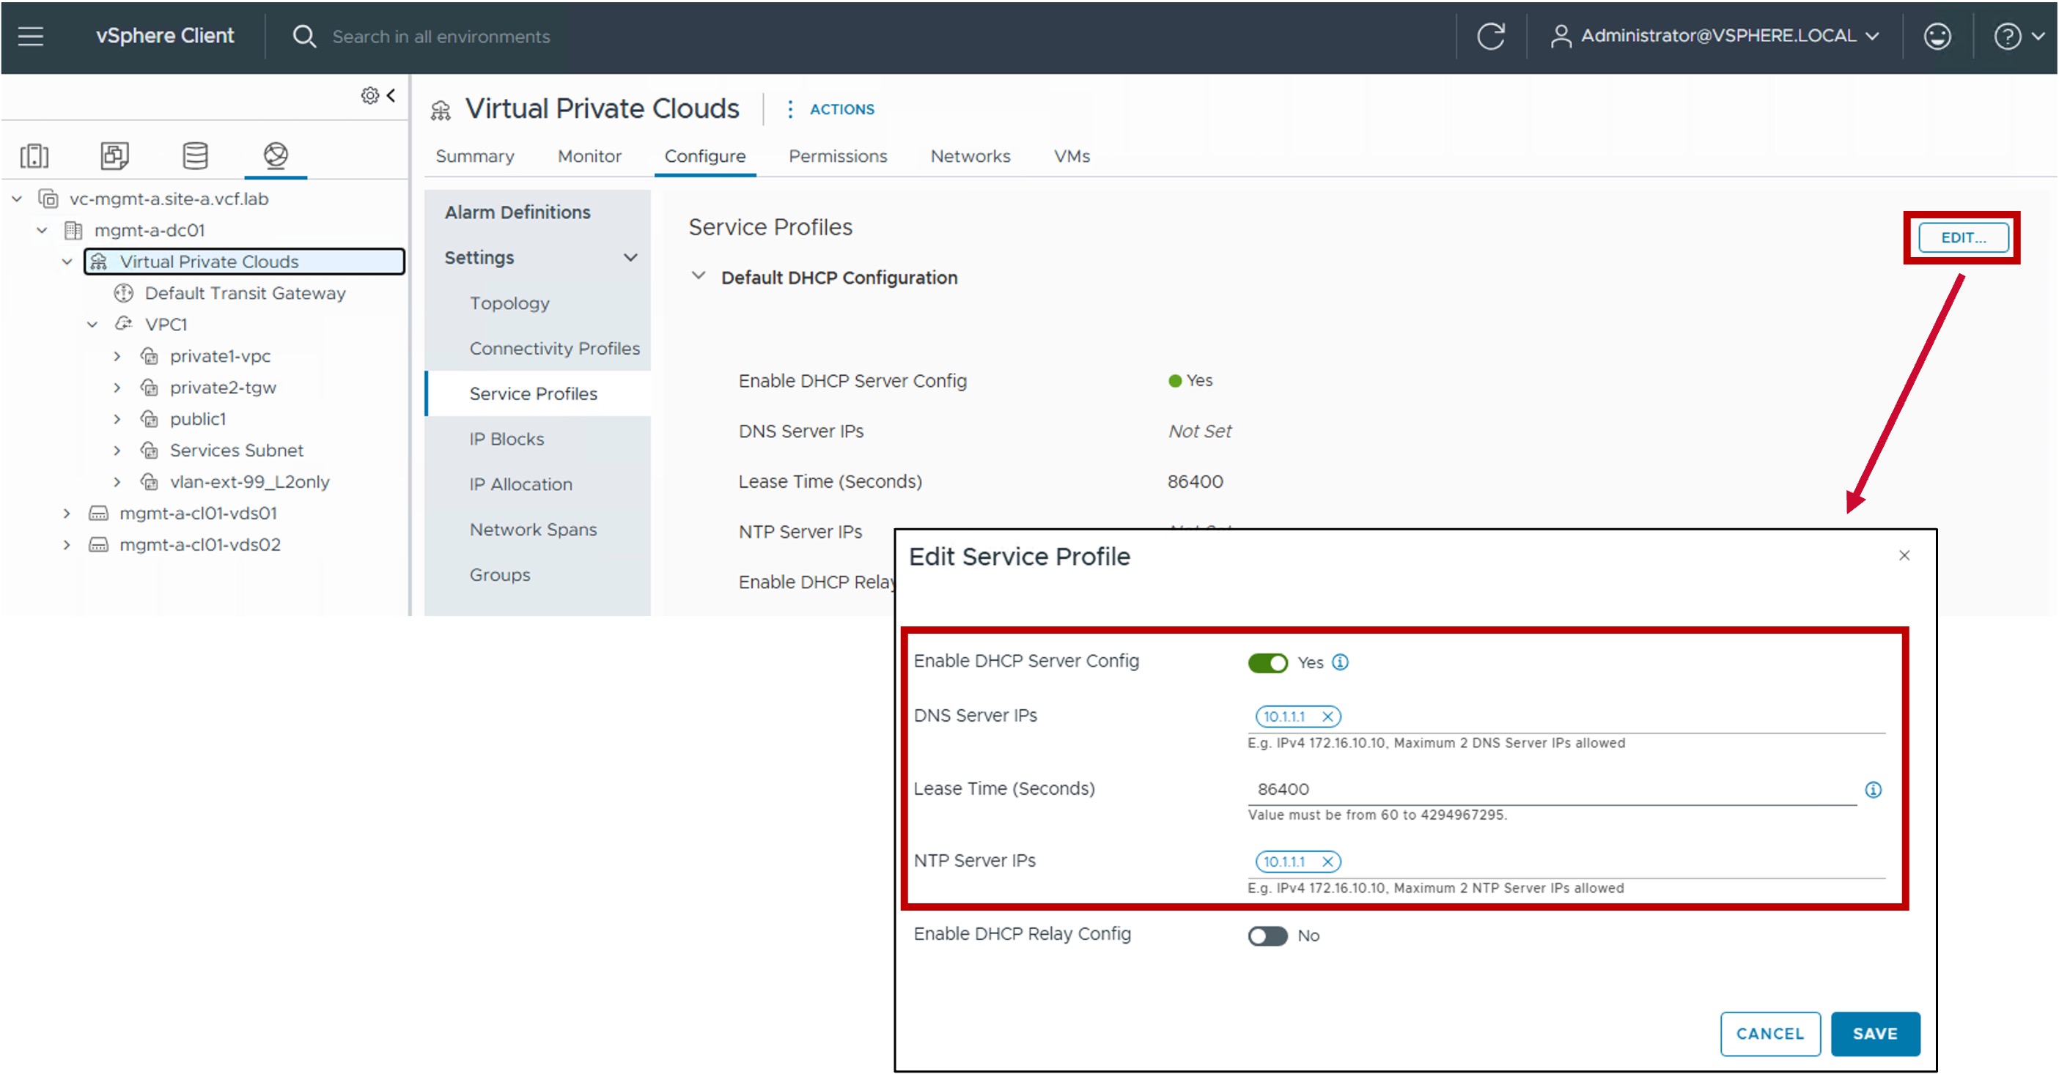Click the Lease Time (Seconds) input field

(1552, 790)
